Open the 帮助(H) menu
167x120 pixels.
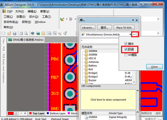[x=8, y=27]
